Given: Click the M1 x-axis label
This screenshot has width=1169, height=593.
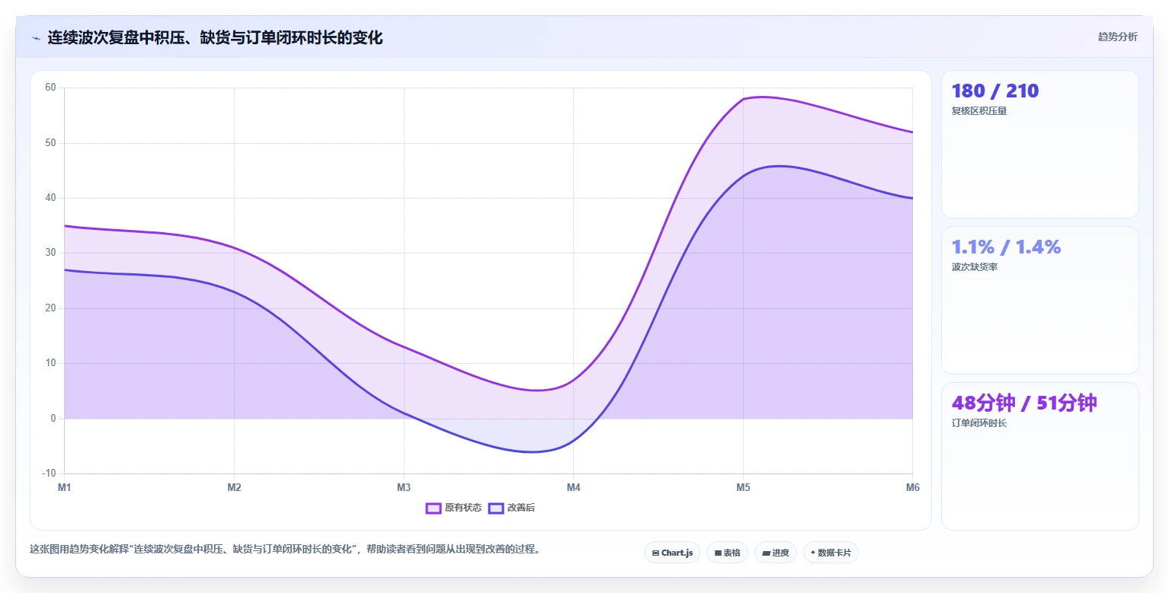Looking at the screenshot, I should (x=65, y=487).
